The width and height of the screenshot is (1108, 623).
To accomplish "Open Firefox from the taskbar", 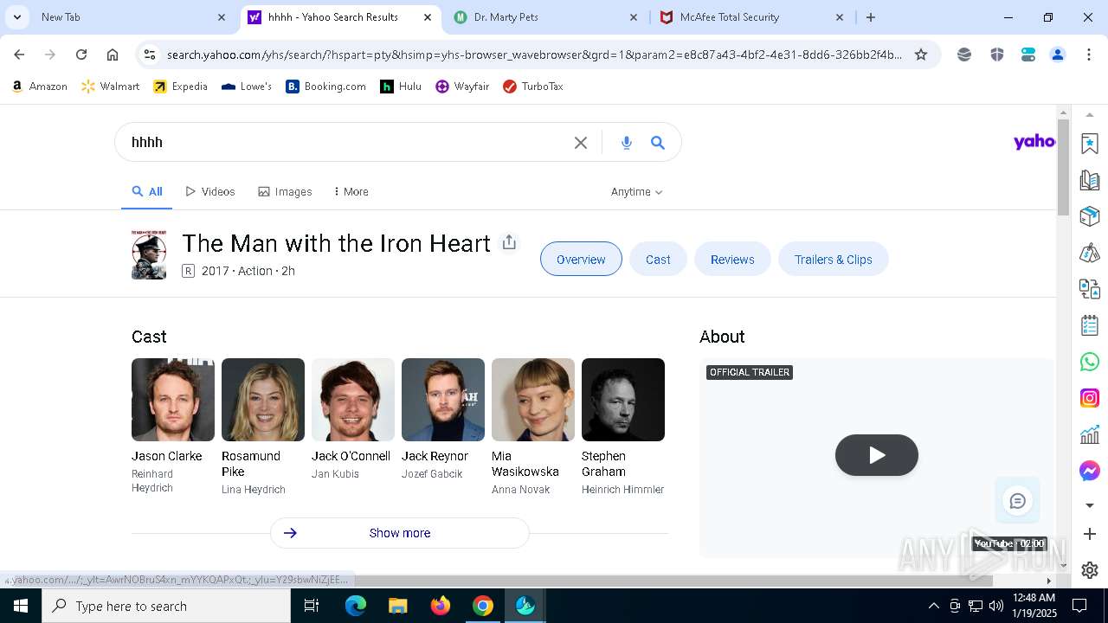I will (440, 606).
